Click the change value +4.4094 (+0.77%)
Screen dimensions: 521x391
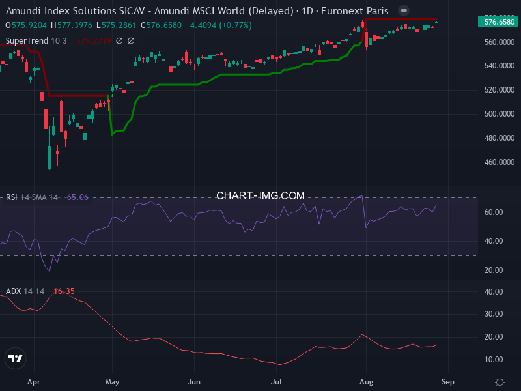(219, 25)
